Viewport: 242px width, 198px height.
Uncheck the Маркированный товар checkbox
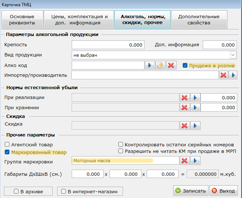[7, 152]
